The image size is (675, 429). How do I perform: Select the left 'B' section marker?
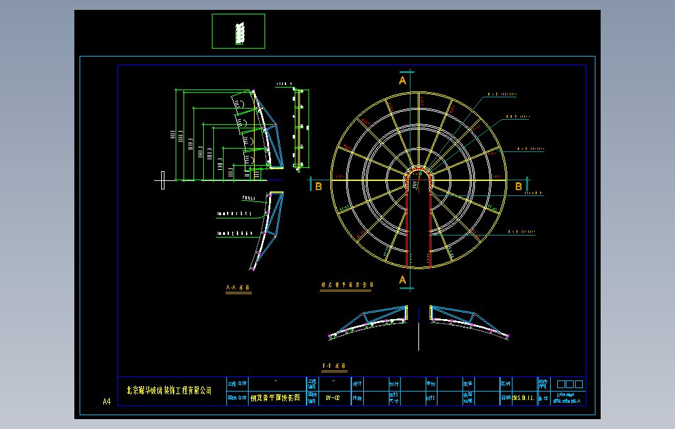[x=318, y=186]
